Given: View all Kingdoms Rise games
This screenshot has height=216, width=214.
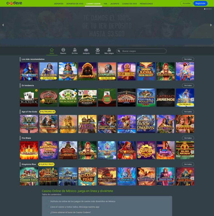Looking at the screenshot, I should point(188,164).
